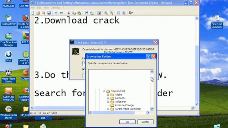Open Find with the binoculars icon
This screenshot has width=228, height=128.
pos(86,13)
